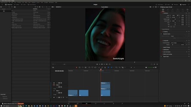Image resolution: width=191 pixels, height=107 pixels.
Task: Toggle the Position Lock icon
Action: pyautogui.click(x=105, y=67)
